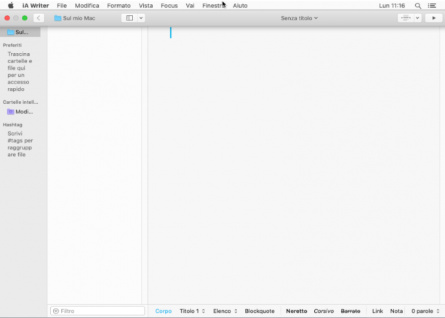445x318 pixels.
Task: Click the back navigation arrow button
Action: tap(39, 18)
